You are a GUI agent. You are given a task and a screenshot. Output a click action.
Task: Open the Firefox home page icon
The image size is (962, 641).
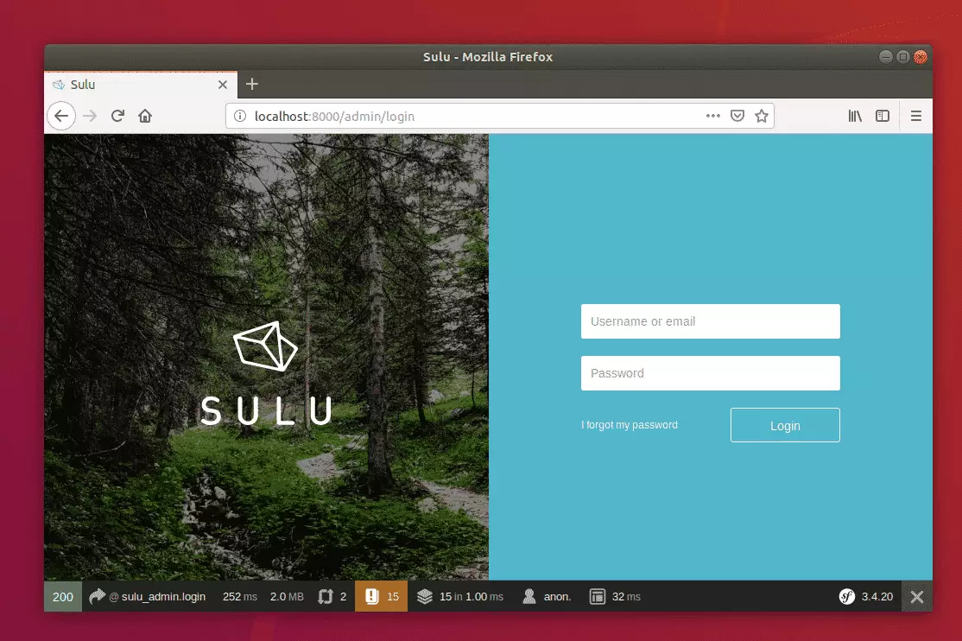point(145,116)
